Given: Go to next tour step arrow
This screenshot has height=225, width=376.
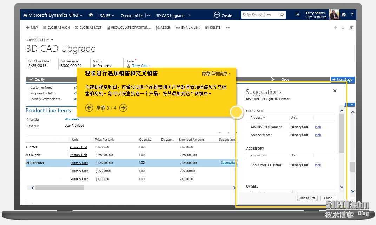Looking at the screenshot, I should 123,108.
